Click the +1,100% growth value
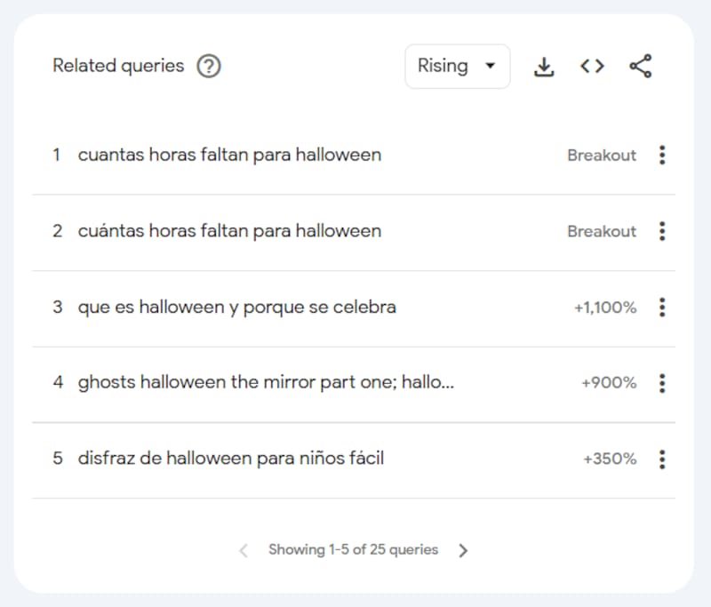 point(605,307)
